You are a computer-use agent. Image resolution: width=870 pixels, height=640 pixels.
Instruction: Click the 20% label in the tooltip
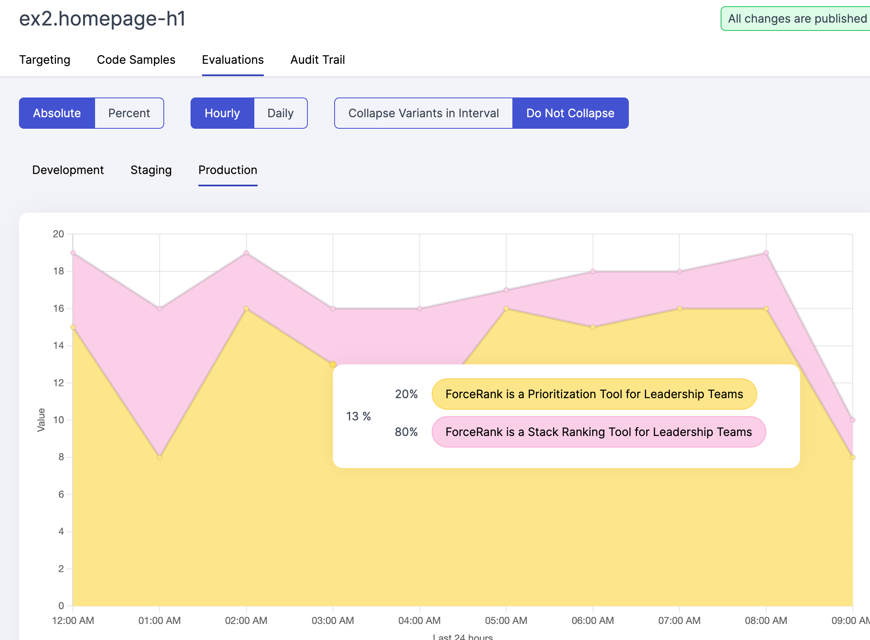click(x=406, y=394)
